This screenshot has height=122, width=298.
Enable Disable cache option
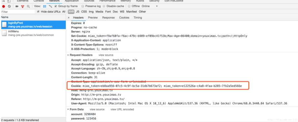click(104, 6)
